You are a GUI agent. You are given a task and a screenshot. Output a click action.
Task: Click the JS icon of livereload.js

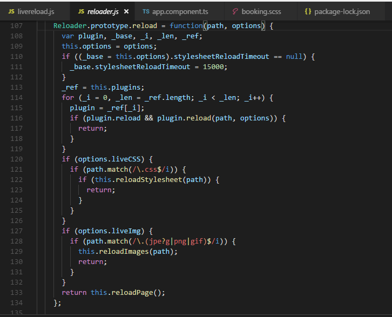click(11, 11)
